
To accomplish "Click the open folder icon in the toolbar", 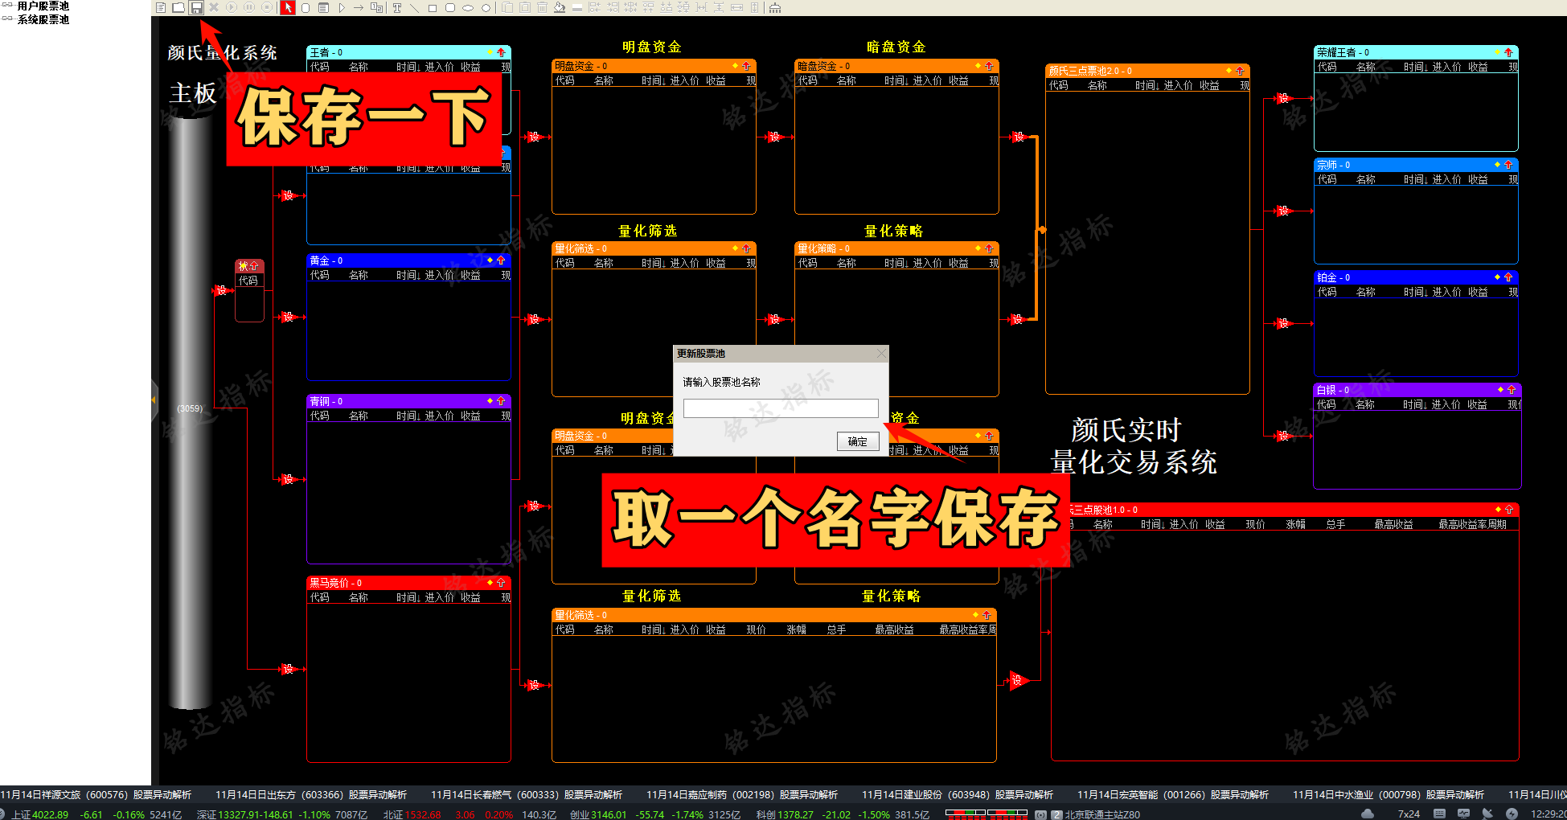I will click(x=178, y=7).
